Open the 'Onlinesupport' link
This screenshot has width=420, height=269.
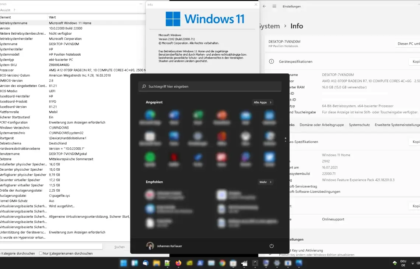(333, 219)
